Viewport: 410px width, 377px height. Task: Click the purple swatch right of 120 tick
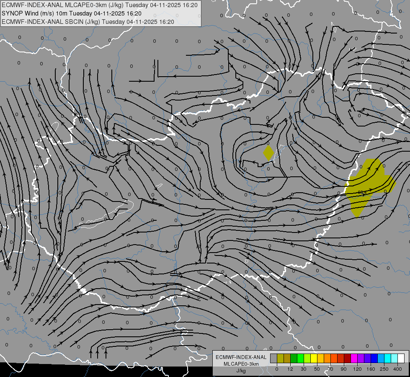pos(361,358)
